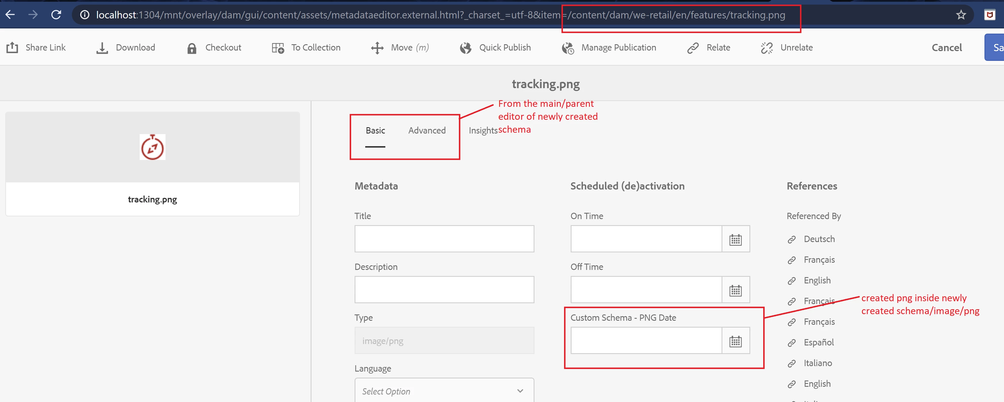Click the Move arrows icon
Screen dimensions: 1004x402
pos(377,48)
